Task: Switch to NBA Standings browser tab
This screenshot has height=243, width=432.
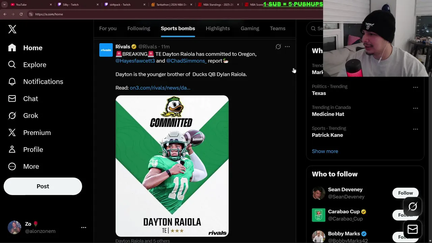Action: (x=218, y=5)
